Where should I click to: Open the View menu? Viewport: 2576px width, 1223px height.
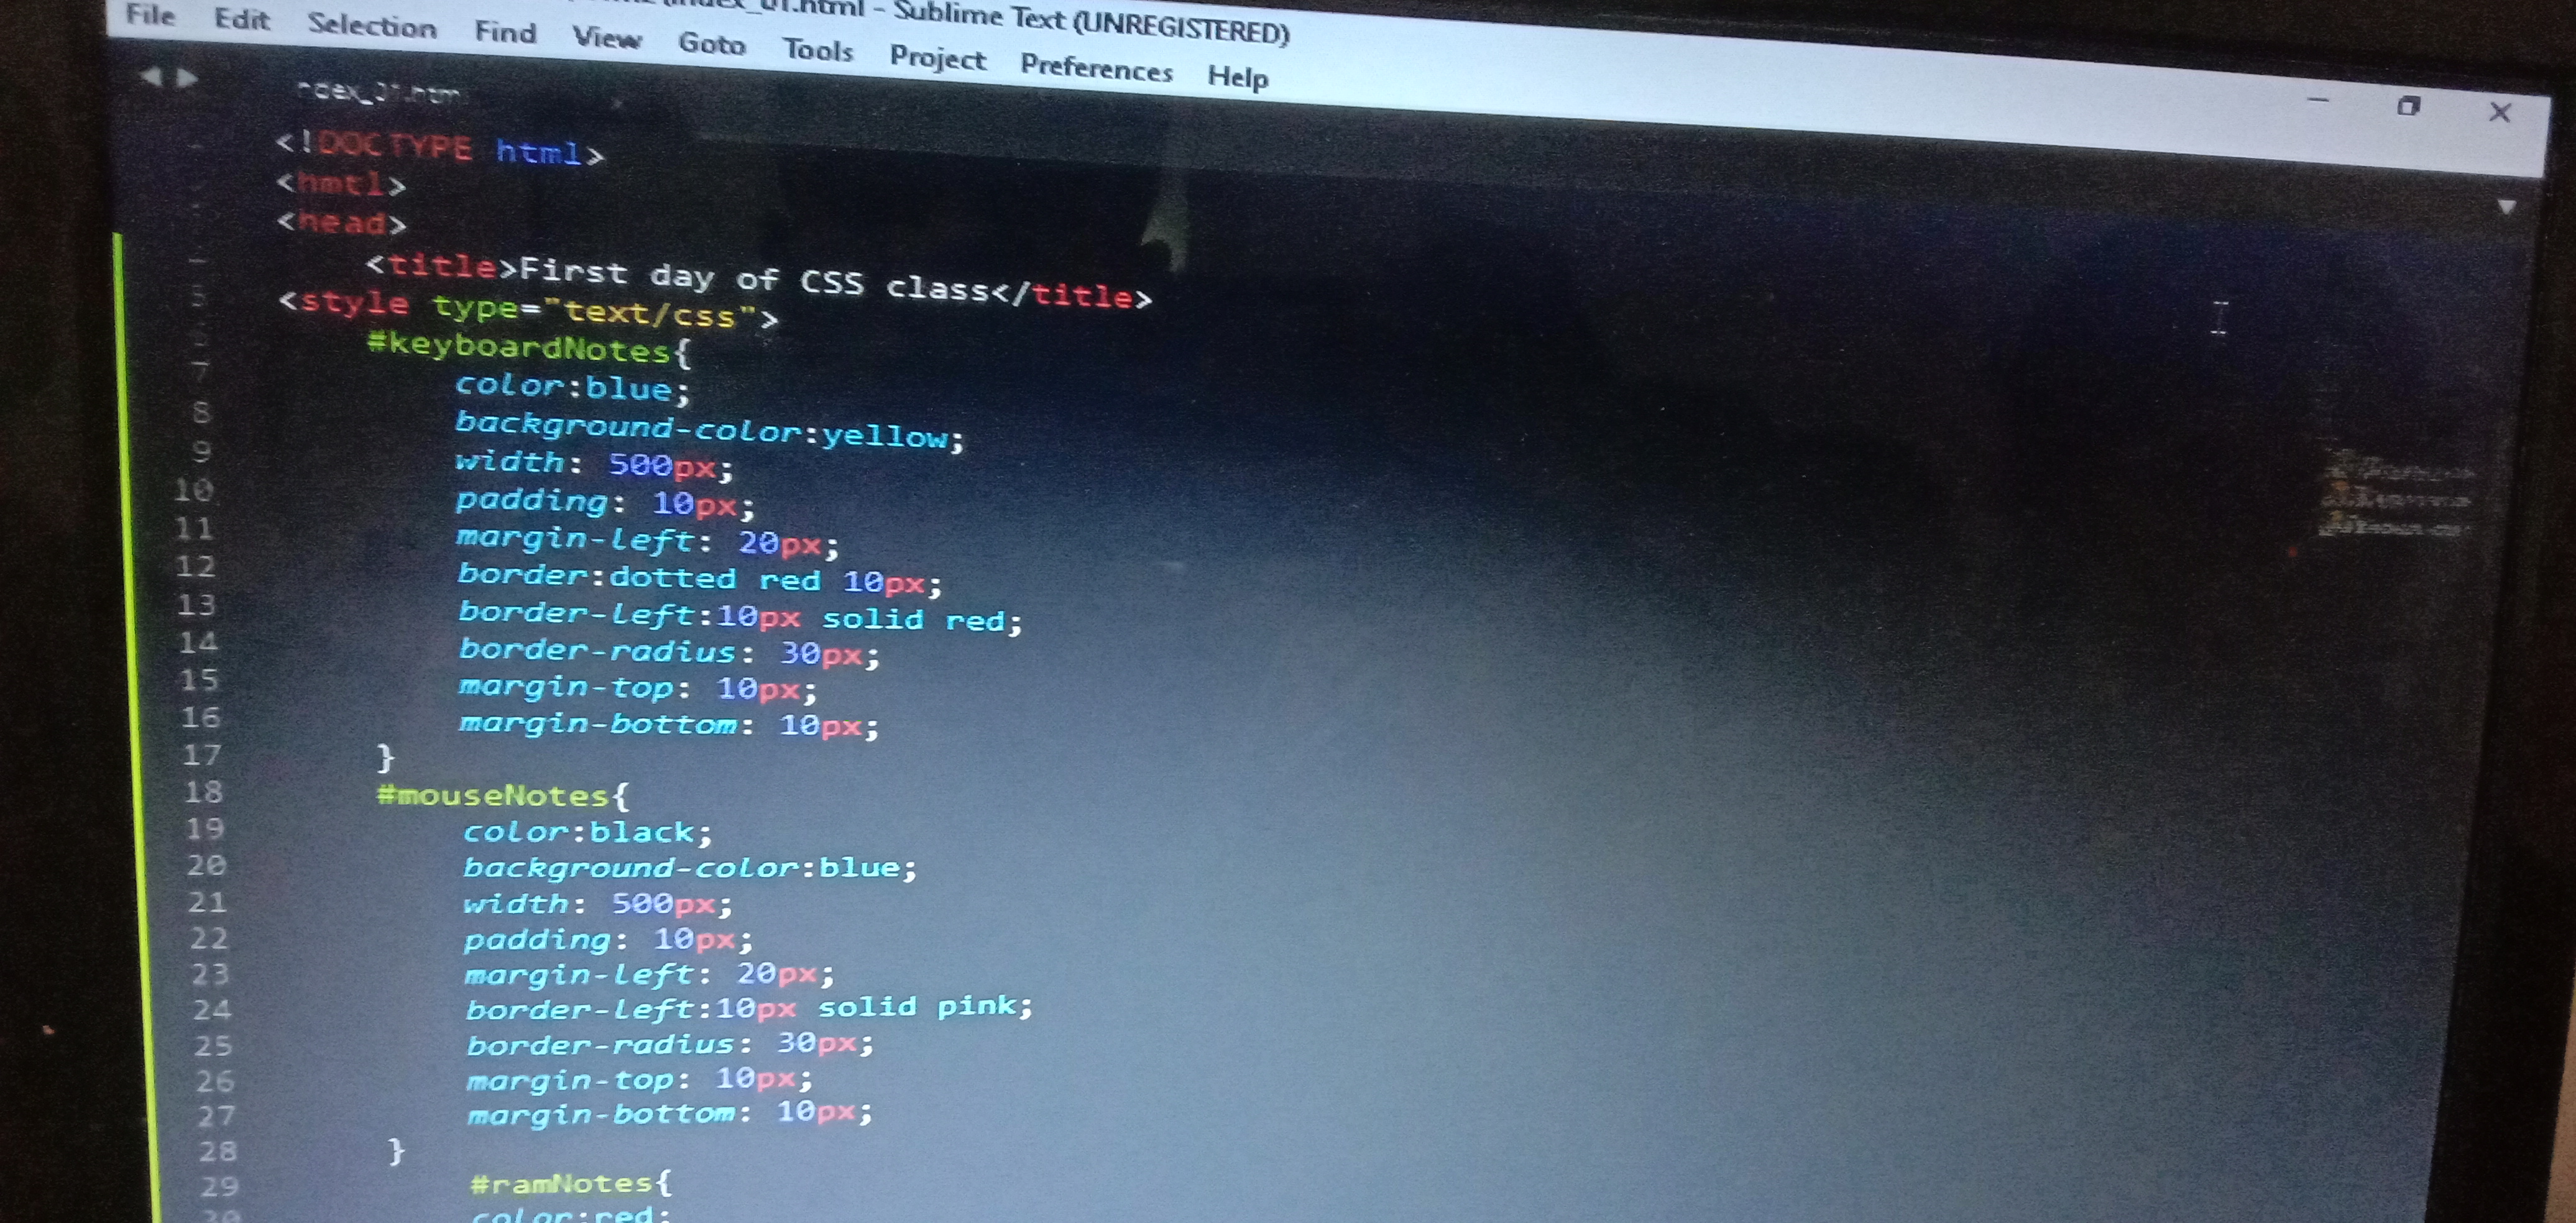[606, 38]
